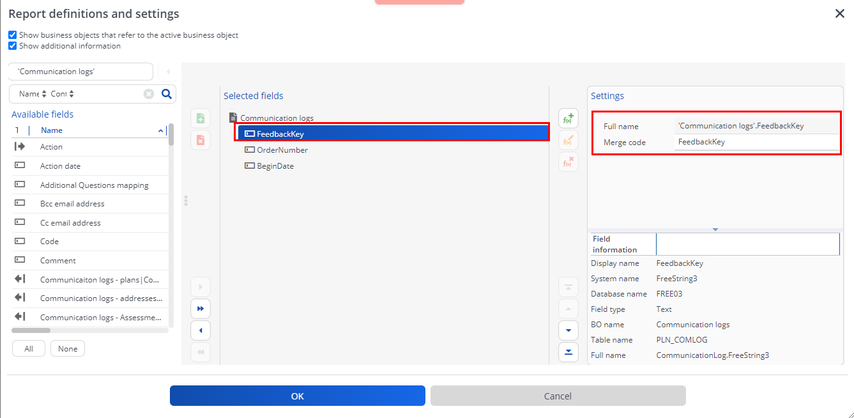Viewport: 854px width, 418px height.
Task: Click 'Action date' field name
Action: point(61,166)
